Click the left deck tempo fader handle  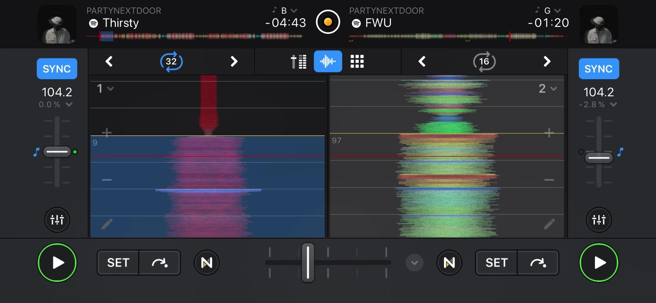click(57, 152)
